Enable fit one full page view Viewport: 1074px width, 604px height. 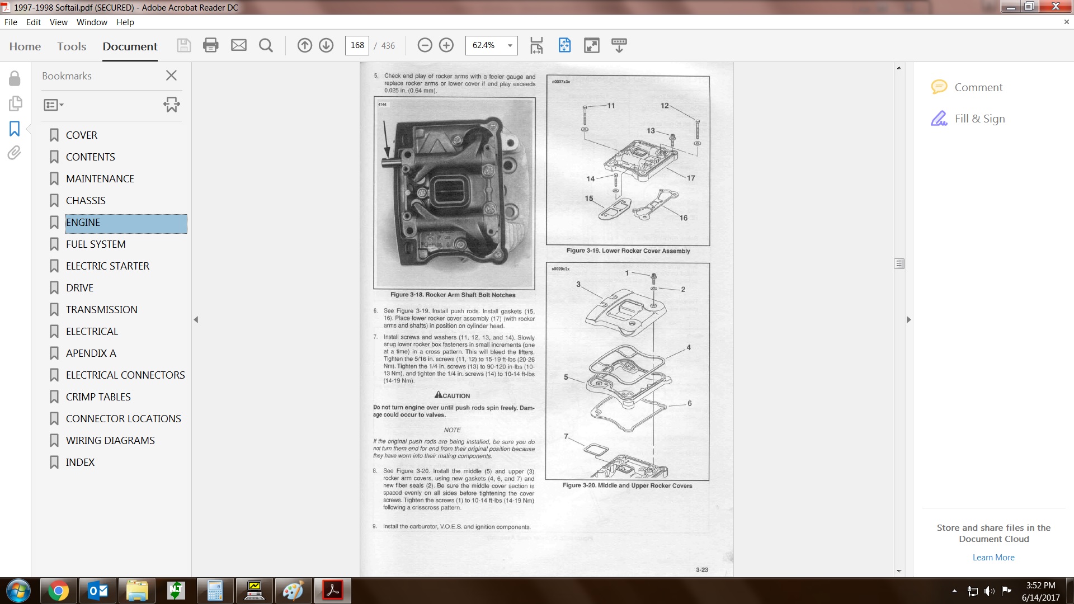click(x=564, y=45)
